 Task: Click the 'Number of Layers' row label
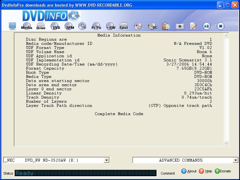point(47,101)
